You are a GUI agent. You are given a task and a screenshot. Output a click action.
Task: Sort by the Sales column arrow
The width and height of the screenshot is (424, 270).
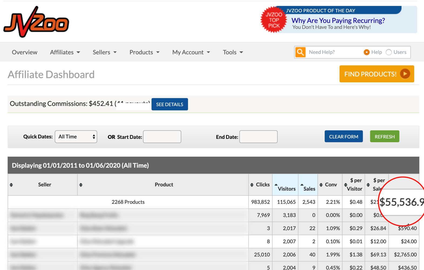(x=302, y=185)
